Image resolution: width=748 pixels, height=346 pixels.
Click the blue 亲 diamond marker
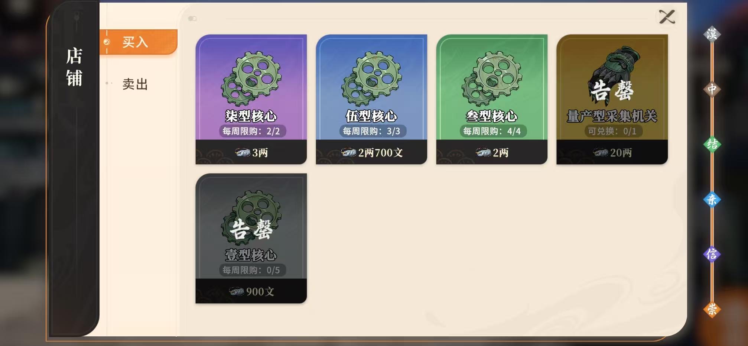click(x=712, y=200)
